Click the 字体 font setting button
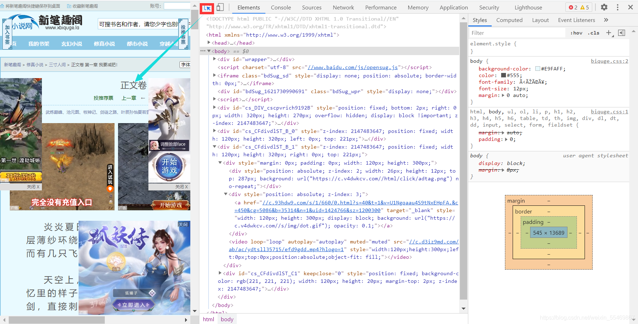The image size is (638, 324). pos(185,65)
